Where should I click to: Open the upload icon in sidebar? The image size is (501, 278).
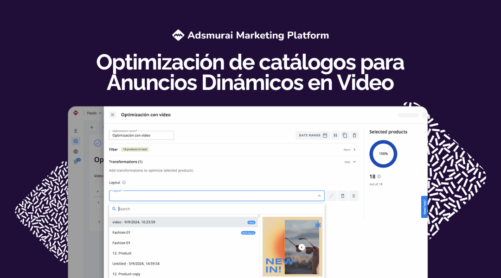pyautogui.click(x=76, y=131)
